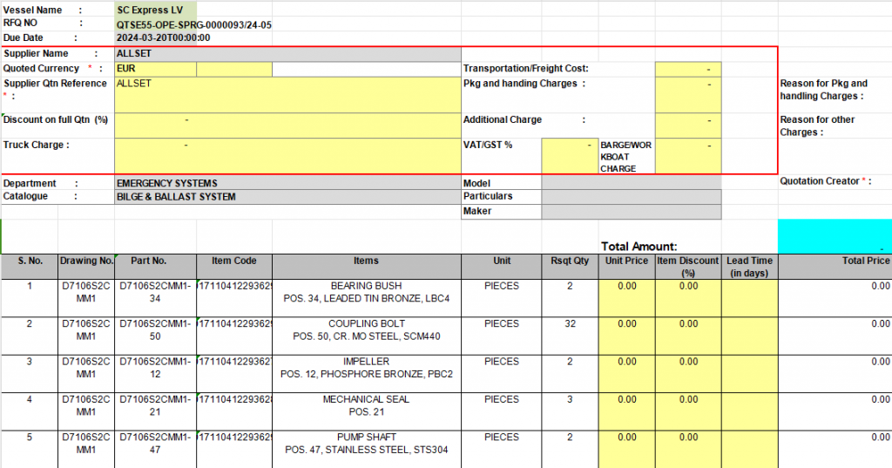The height and width of the screenshot is (468, 892).
Task: Click the Items column header
Action: pyautogui.click(x=366, y=261)
